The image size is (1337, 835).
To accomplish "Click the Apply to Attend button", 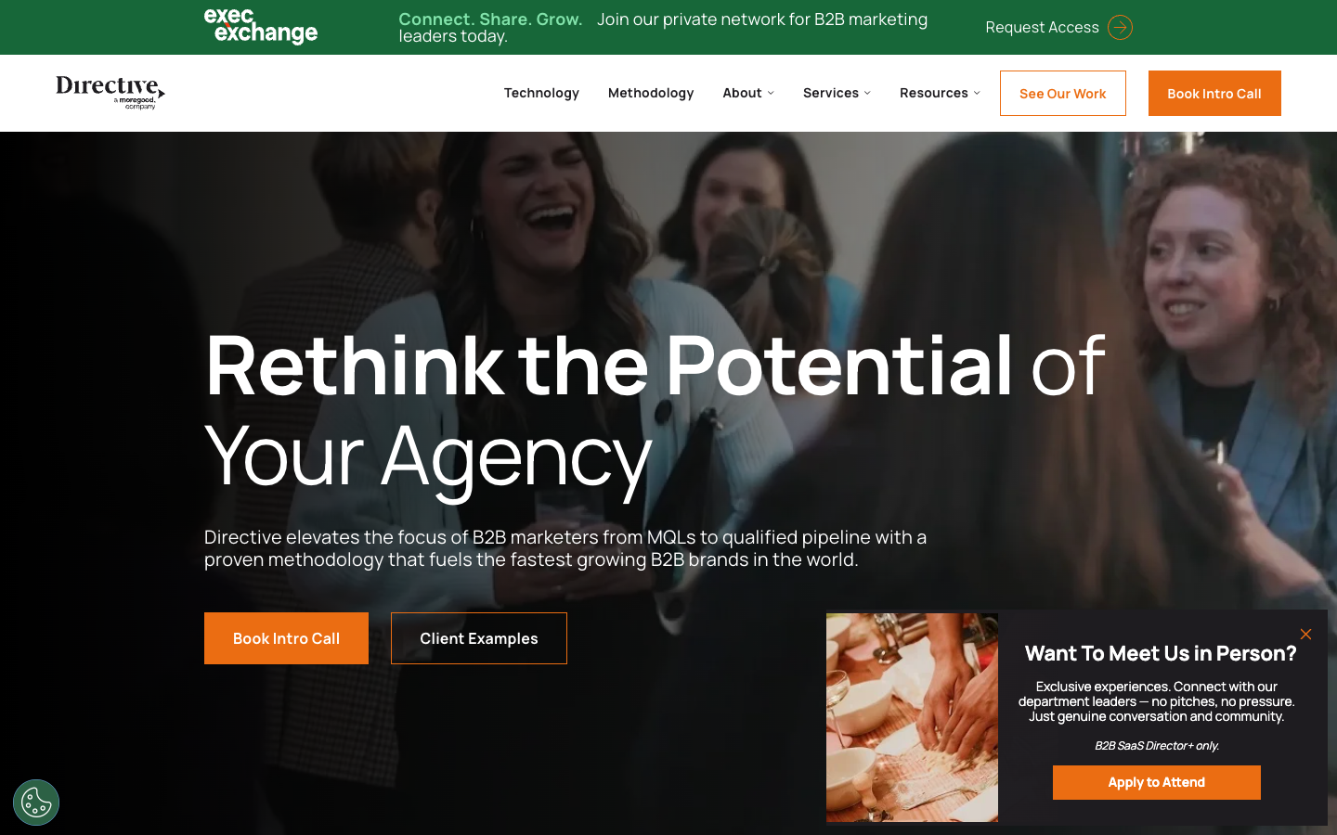I will coord(1157,782).
